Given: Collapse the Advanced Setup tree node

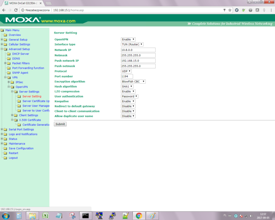Looking at the screenshot, I should (2, 49).
